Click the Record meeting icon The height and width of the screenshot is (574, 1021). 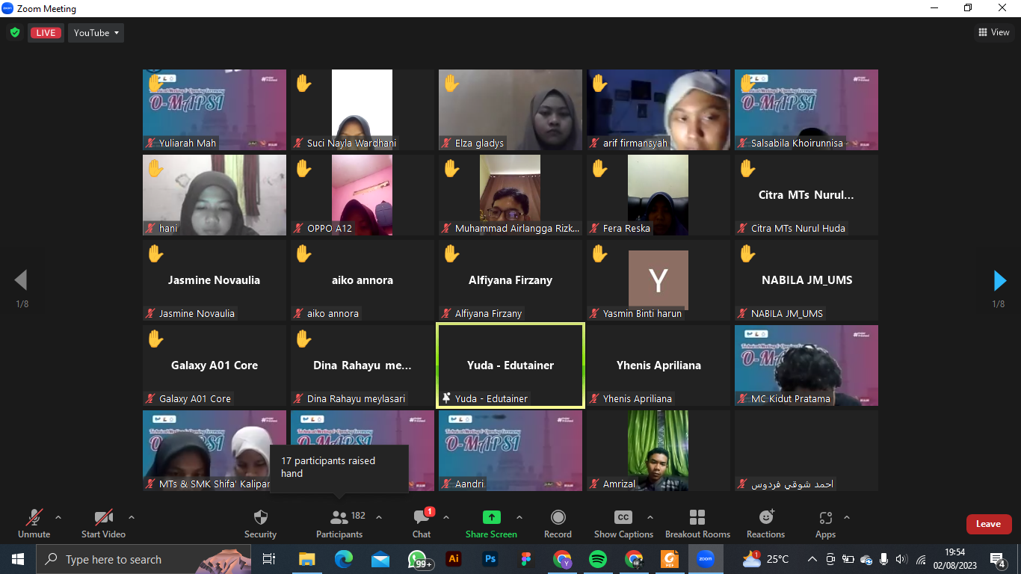(x=558, y=523)
